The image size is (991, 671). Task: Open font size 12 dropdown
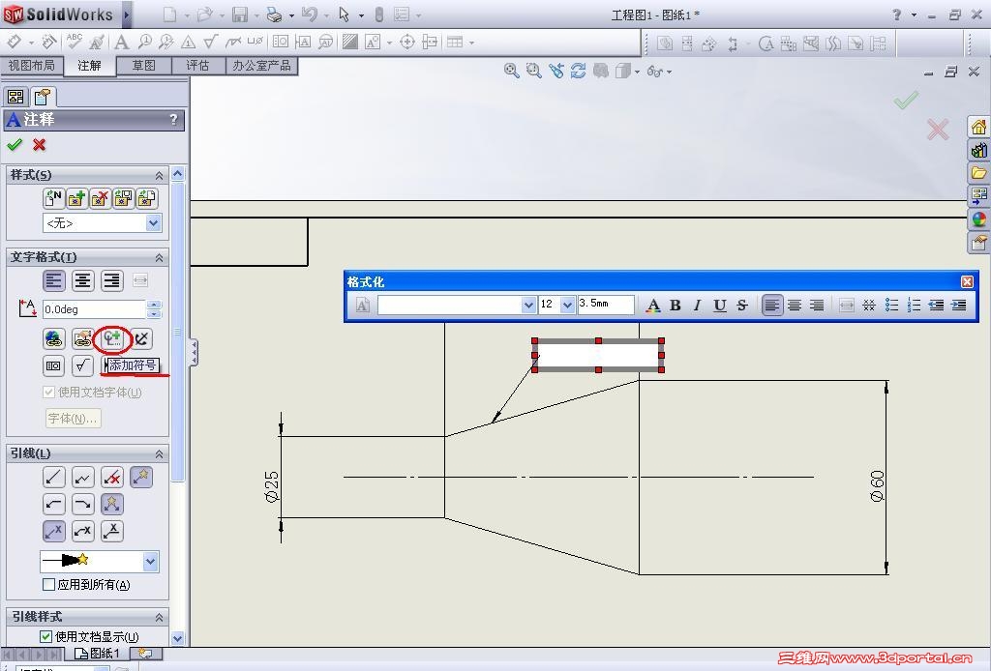coord(567,306)
